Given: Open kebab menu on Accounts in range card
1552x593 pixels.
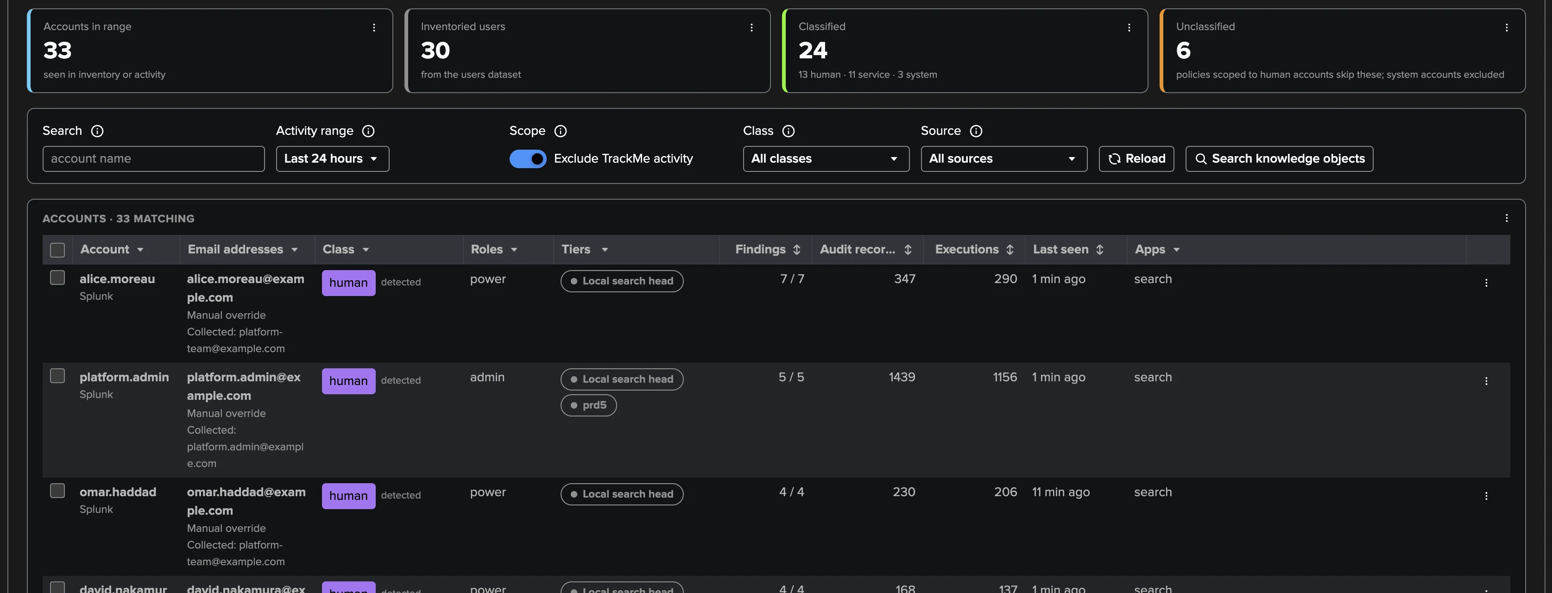Looking at the screenshot, I should click(x=374, y=28).
